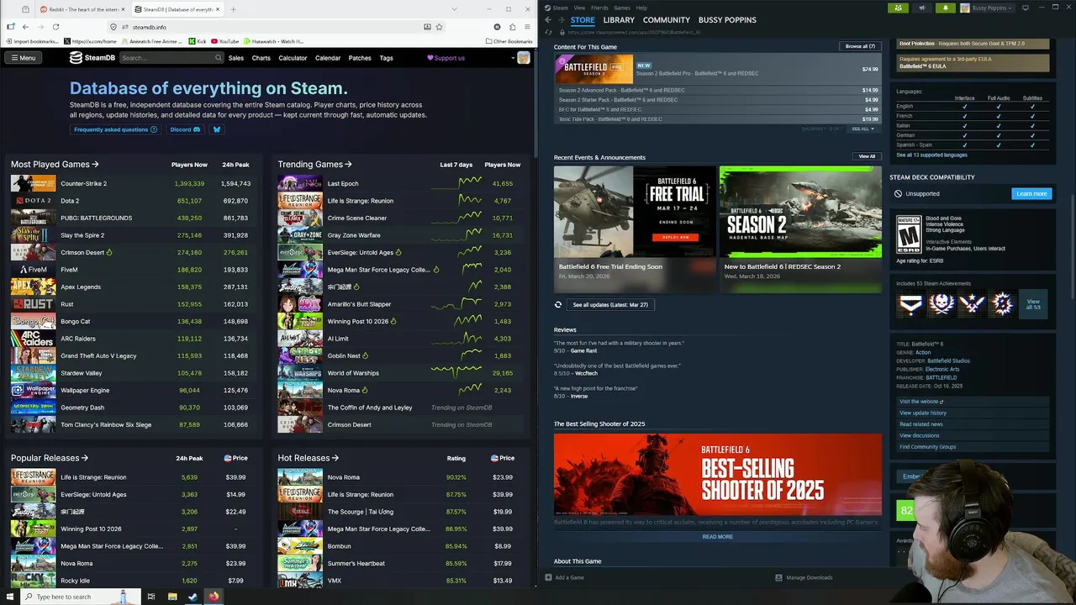Click View all 53 achievements
This screenshot has width=1076, height=605.
(1033, 304)
